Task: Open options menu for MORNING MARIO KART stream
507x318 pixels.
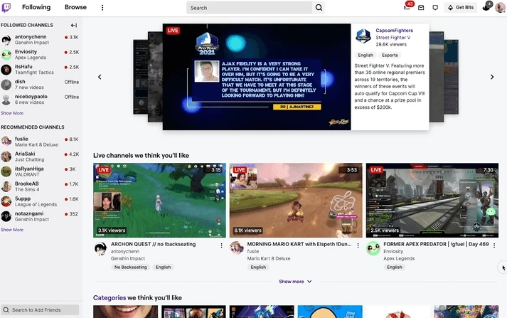Action: (x=358, y=245)
